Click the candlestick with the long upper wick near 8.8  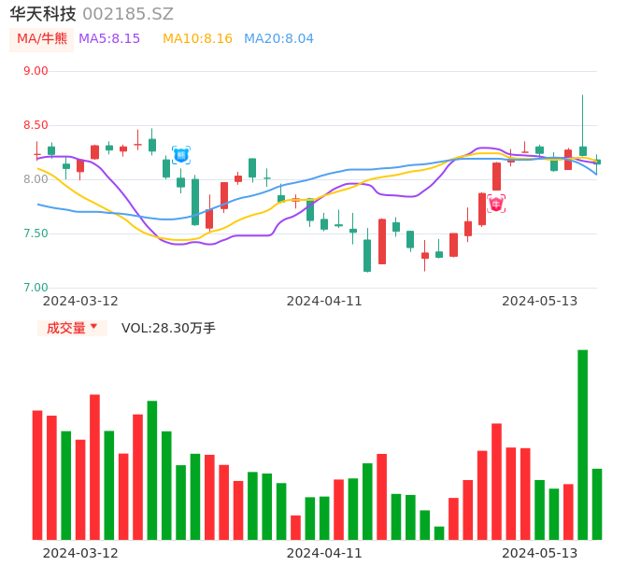coord(582,125)
